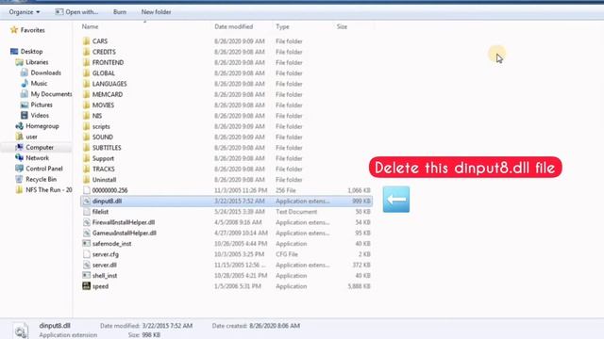Select the Desktop icon in navigation pane

pyautogui.click(x=14, y=51)
